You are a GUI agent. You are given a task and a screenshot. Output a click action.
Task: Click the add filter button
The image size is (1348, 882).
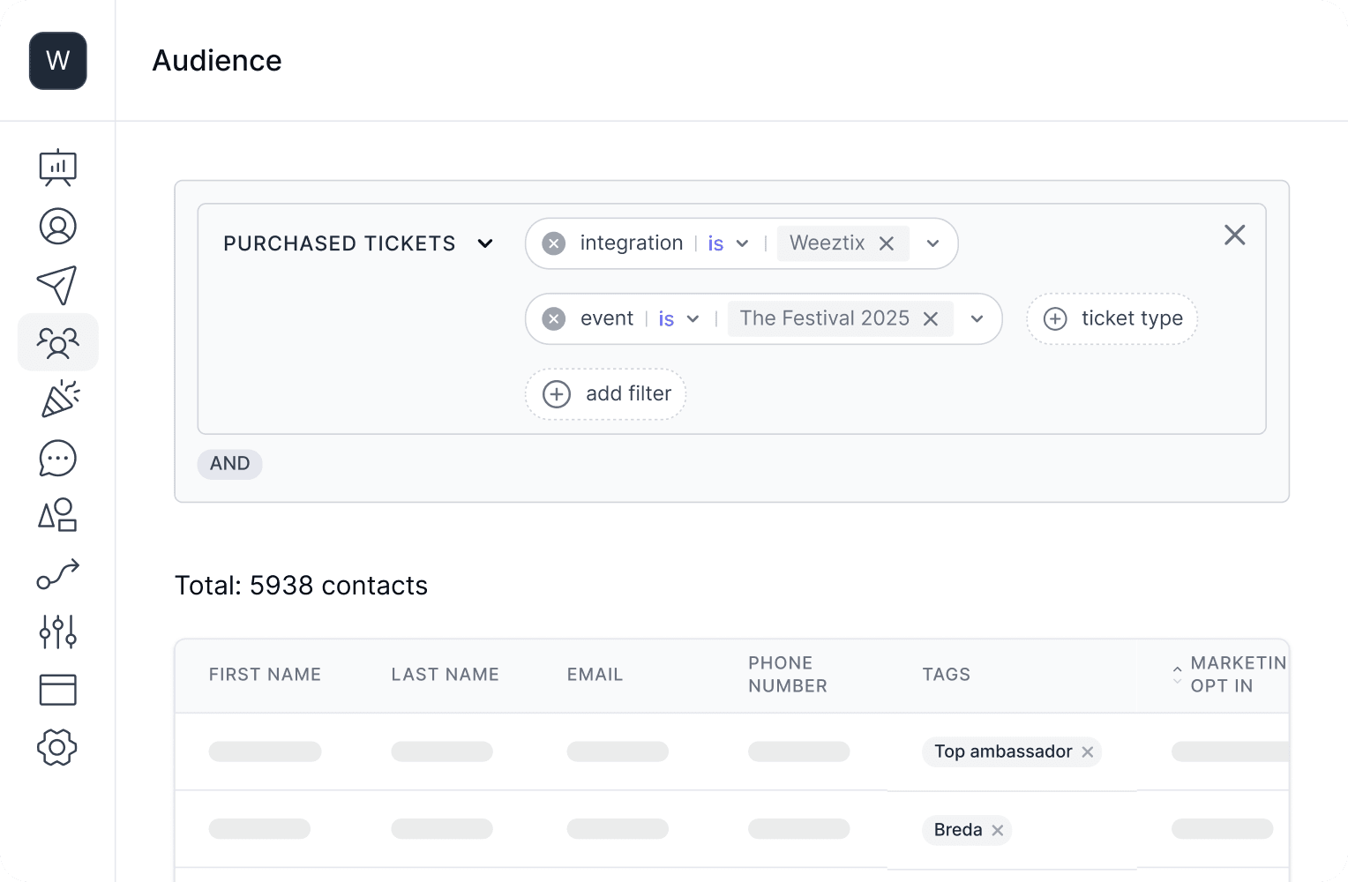[605, 394]
